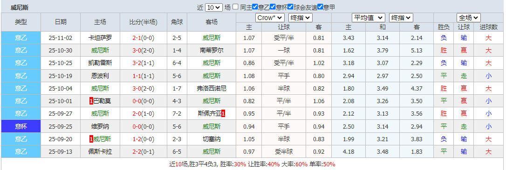Click the 1-7 corner count

click(177, 89)
